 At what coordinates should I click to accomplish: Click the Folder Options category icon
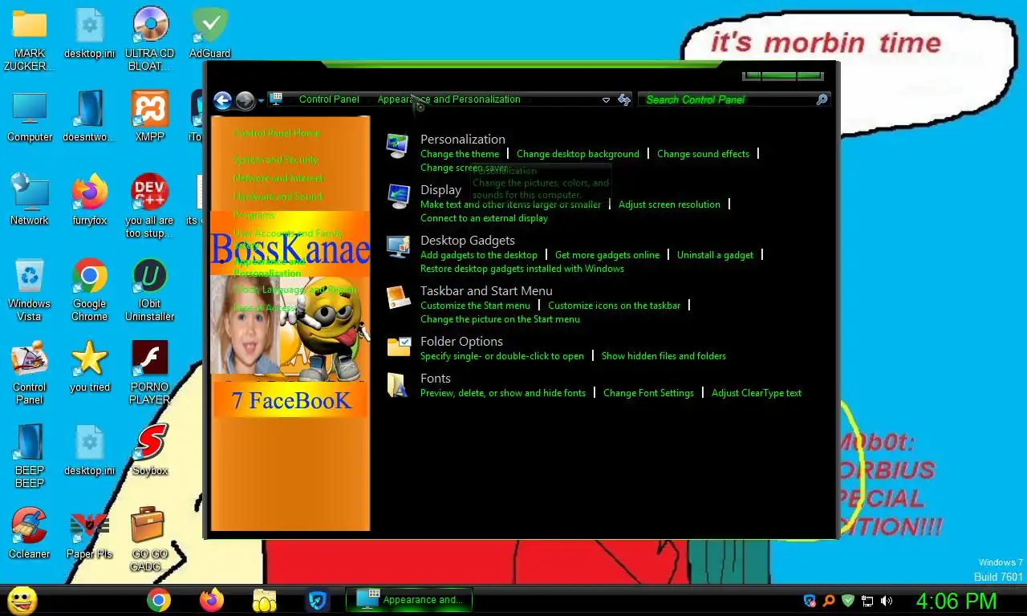(x=398, y=347)
